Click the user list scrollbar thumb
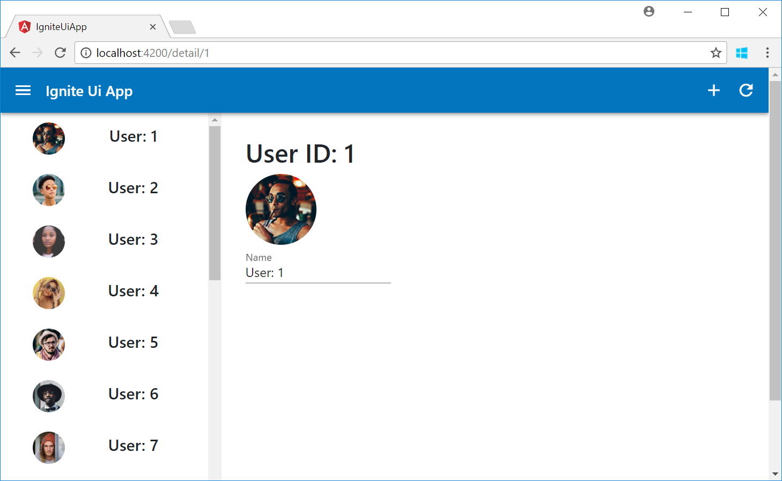Screen dimensions: 782x481 [215, 204]
